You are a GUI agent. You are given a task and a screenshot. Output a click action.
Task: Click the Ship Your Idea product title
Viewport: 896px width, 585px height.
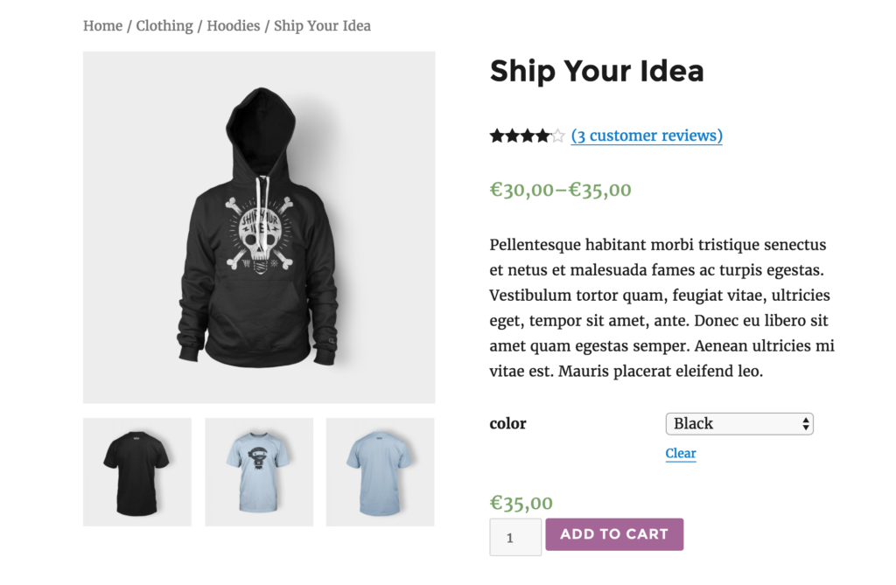[x=597, y=71]
